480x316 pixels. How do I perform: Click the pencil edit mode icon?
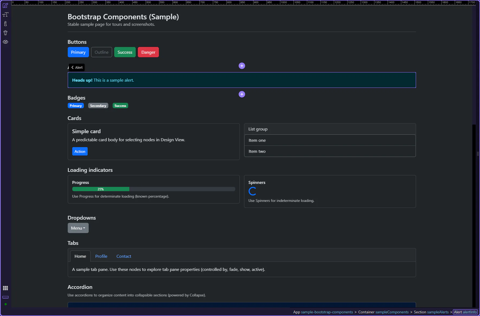[5, 6]
